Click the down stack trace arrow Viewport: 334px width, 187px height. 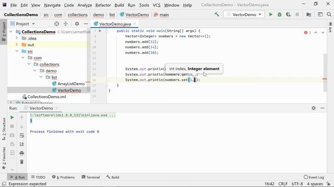pos(21,126)
